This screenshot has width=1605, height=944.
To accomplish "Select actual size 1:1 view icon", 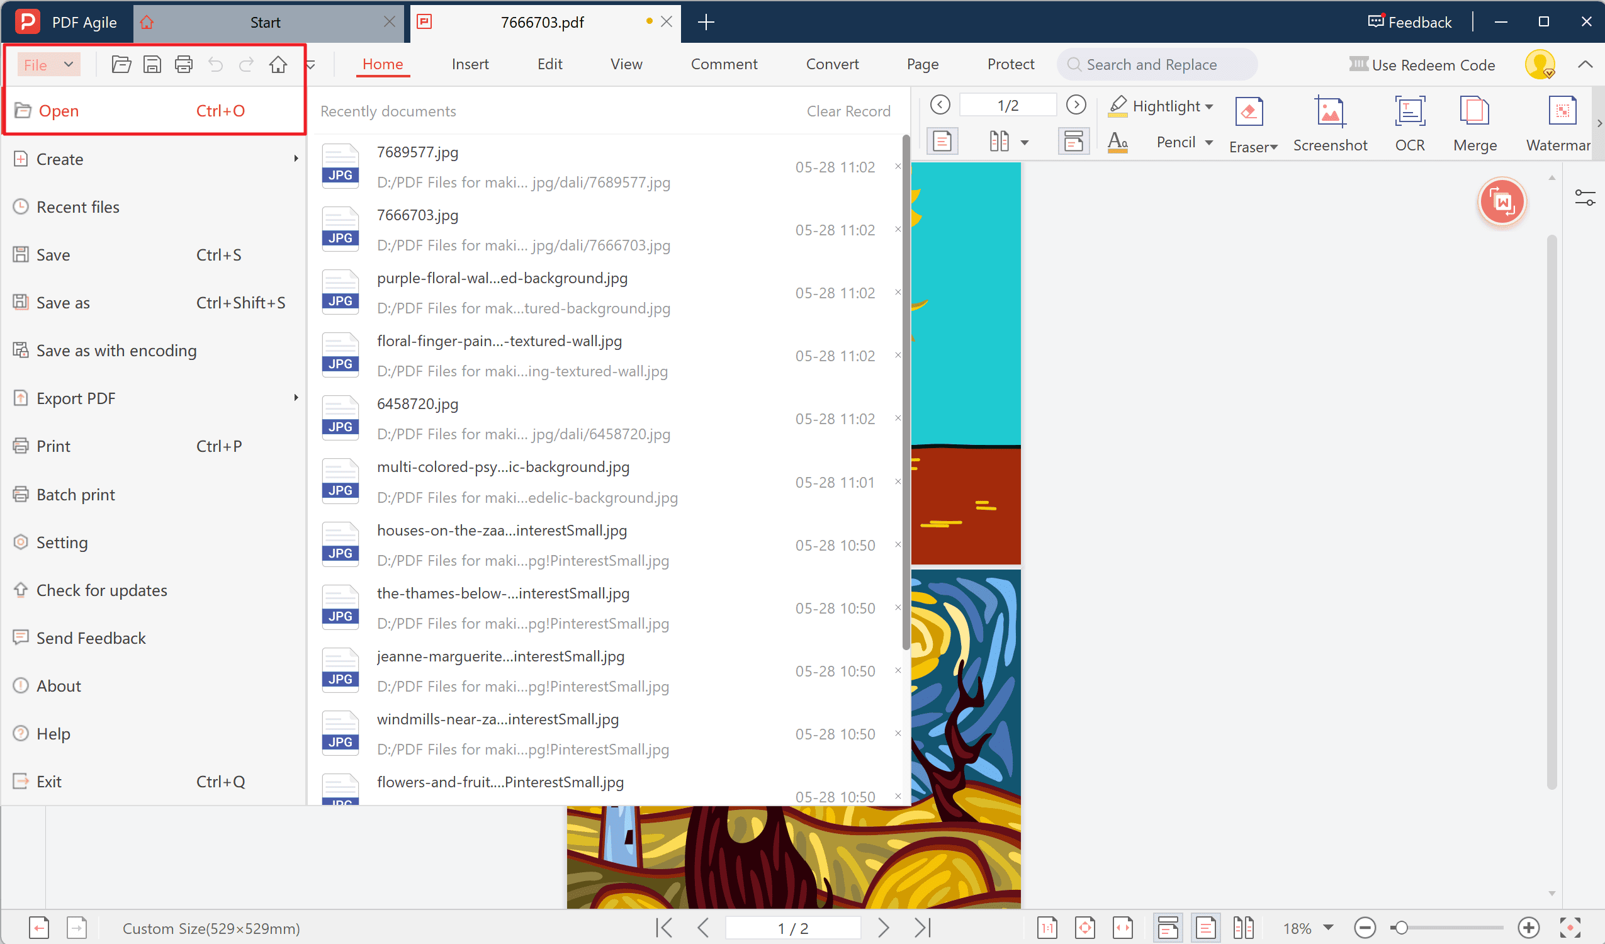I will [x=1047, y=928].
